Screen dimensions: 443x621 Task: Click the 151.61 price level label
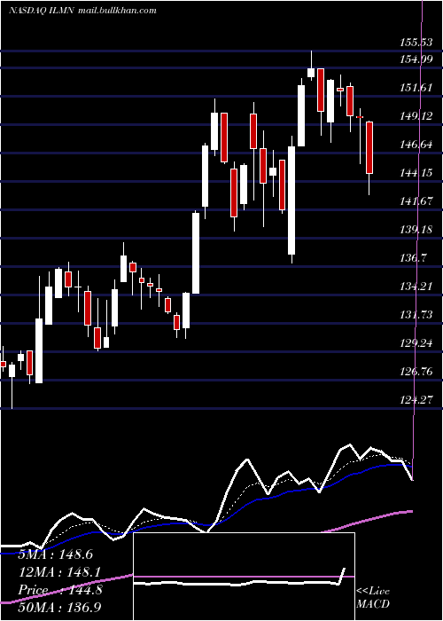416,88
